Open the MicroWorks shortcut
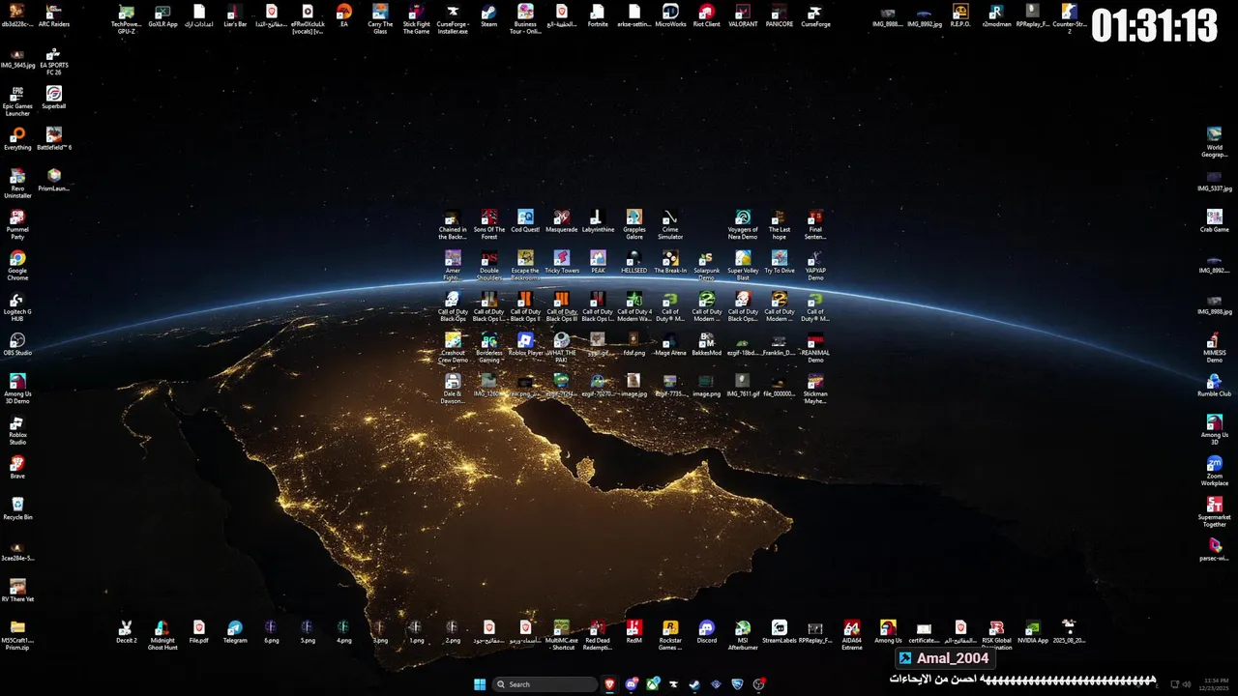Viewport: 1238px width, 696px height. (x=670, y=15)
